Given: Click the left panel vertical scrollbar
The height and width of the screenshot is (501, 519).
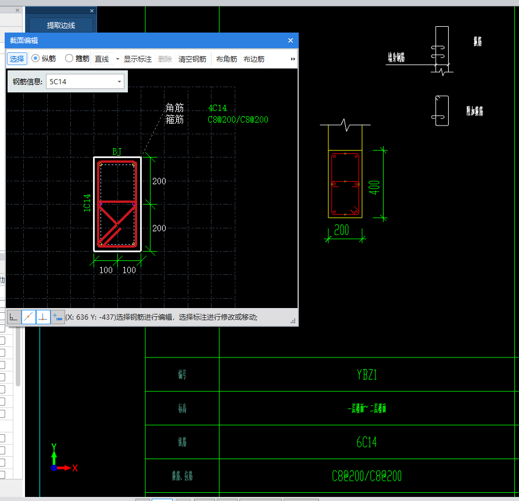Looking at the screenshot, I should point(18,356).
